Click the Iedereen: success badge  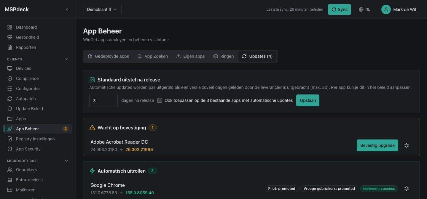[379, 189]
